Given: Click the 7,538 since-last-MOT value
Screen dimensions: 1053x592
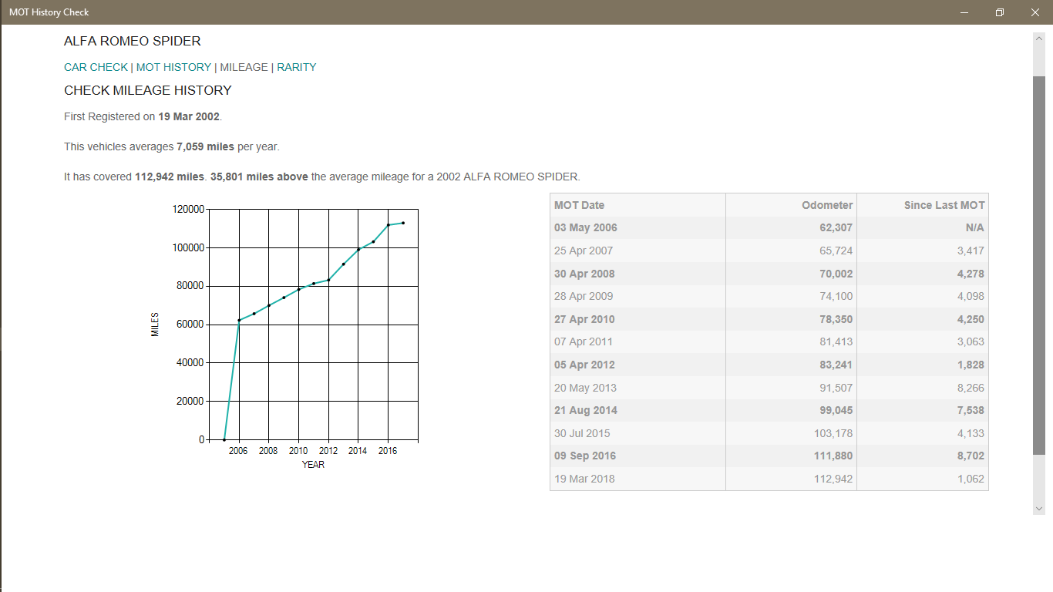Looking at the screenshot, I should [x=971, y=410].
